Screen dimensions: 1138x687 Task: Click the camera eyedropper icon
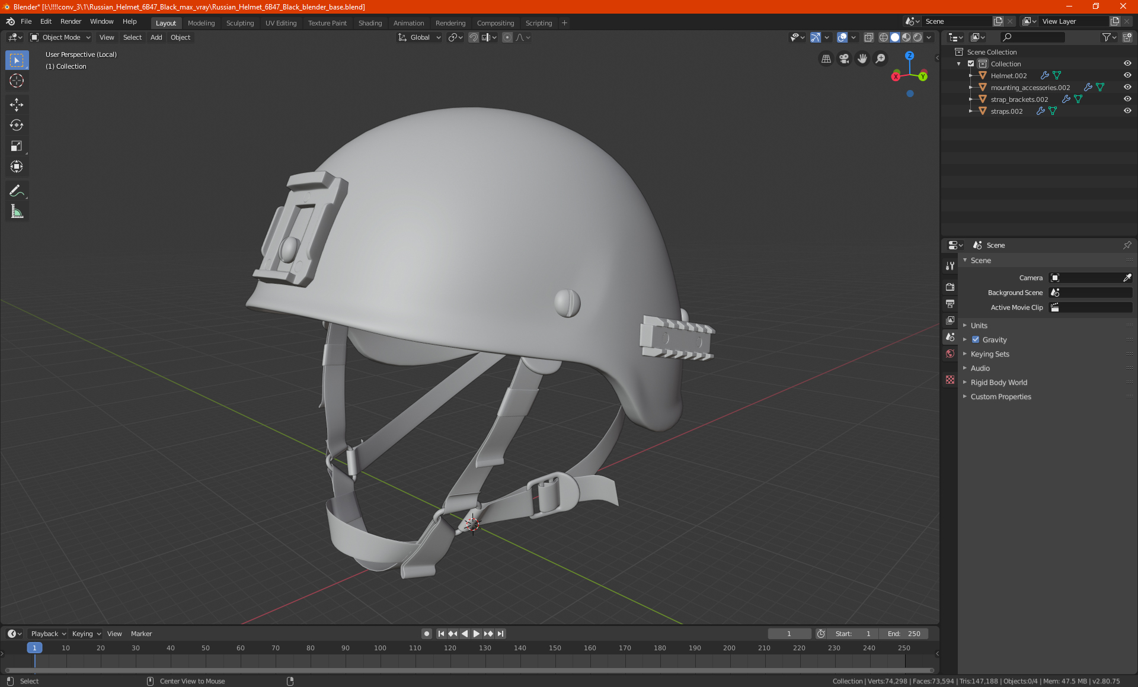click(1127, 278)
